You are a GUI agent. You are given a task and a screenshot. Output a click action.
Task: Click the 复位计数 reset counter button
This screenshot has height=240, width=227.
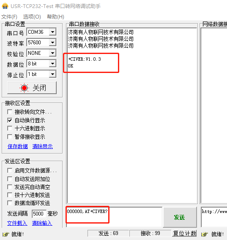pyautogui.click(x=184, y=233)
